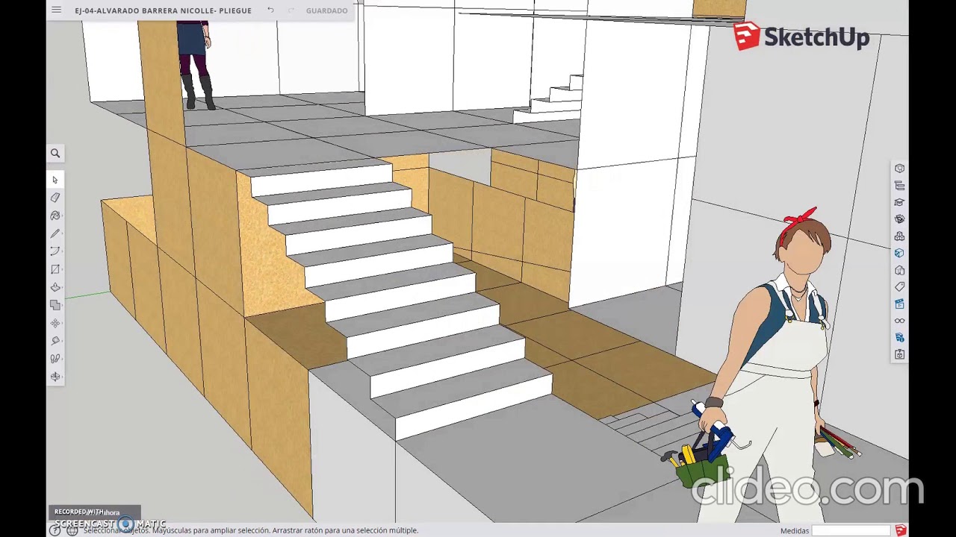Open the Scenes clapperboard panel

click(x=899, y=304)
